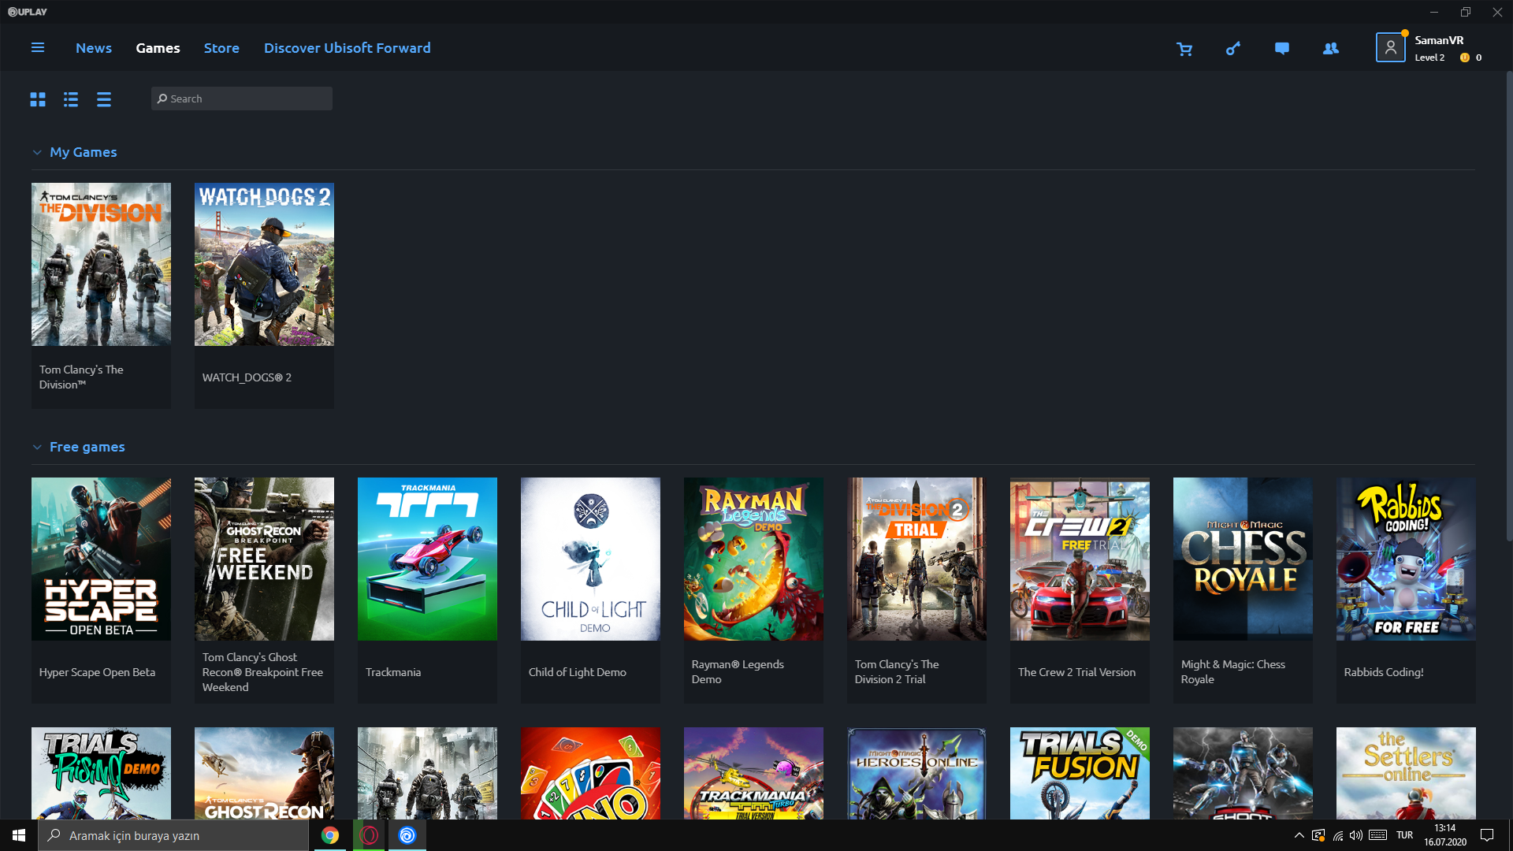This screenshot has width=1513, height=851.
Task: Open the Windows notification center
Action: click(x=1487, y=835)
